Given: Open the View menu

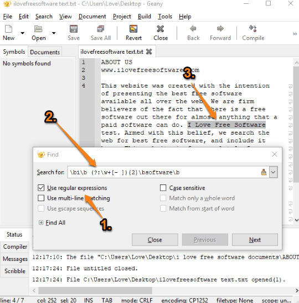Looking at the screenshot, I should [x=65, y=17].
